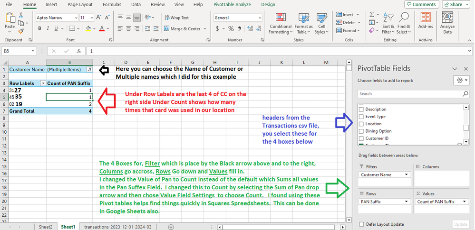Enable the Event Type field checkbox
The width and height of the screenshot is (475, 230).
tap(361, 116)
